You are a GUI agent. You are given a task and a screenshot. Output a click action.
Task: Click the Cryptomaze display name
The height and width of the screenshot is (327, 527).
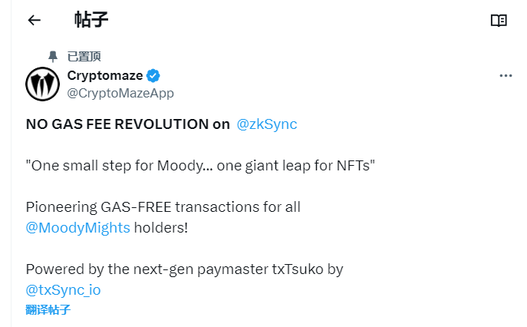point(105,75)
